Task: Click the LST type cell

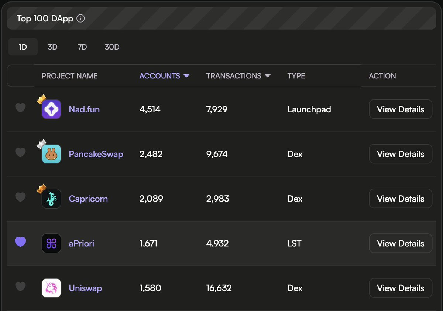Action: (x=294, y=244)
